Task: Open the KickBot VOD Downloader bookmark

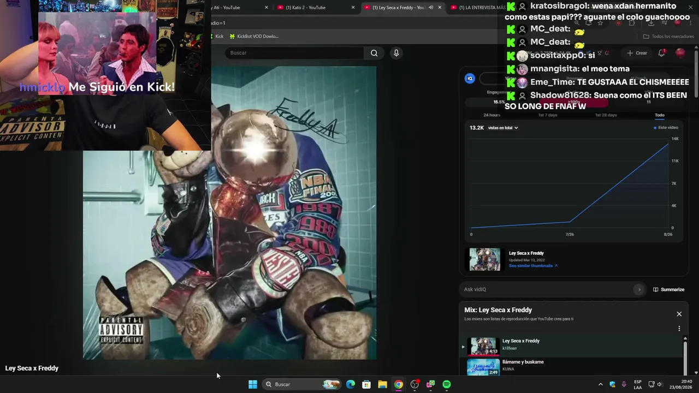Action: (254, 37)
